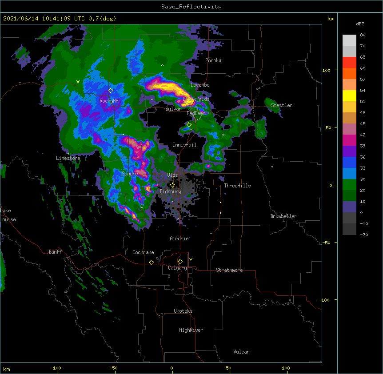Click the Lake Louise label
The height and width of the screenshot is (374, 383).
pyautogui.click(x=8, y=215)
